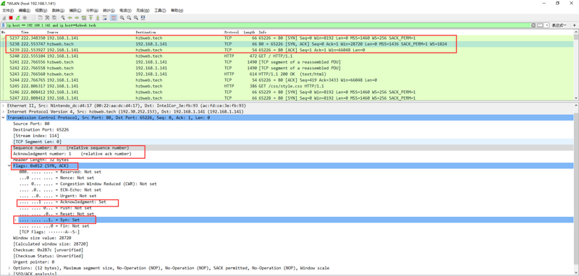Jump to the last packet

pyautogui.click(x=98, y=17)
